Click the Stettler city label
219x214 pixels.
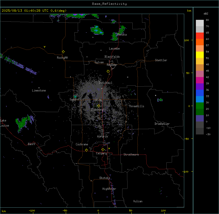point(161,60)
